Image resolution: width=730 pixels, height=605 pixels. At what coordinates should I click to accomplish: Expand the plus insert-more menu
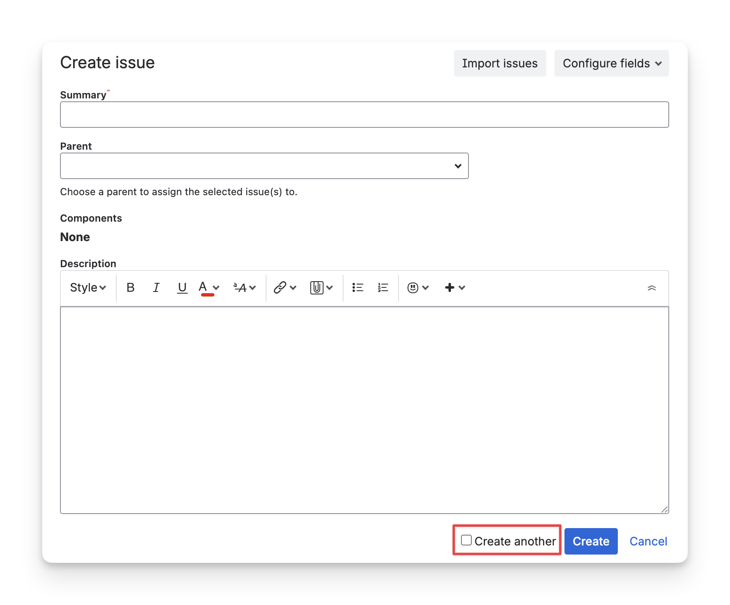click(454, 287)
